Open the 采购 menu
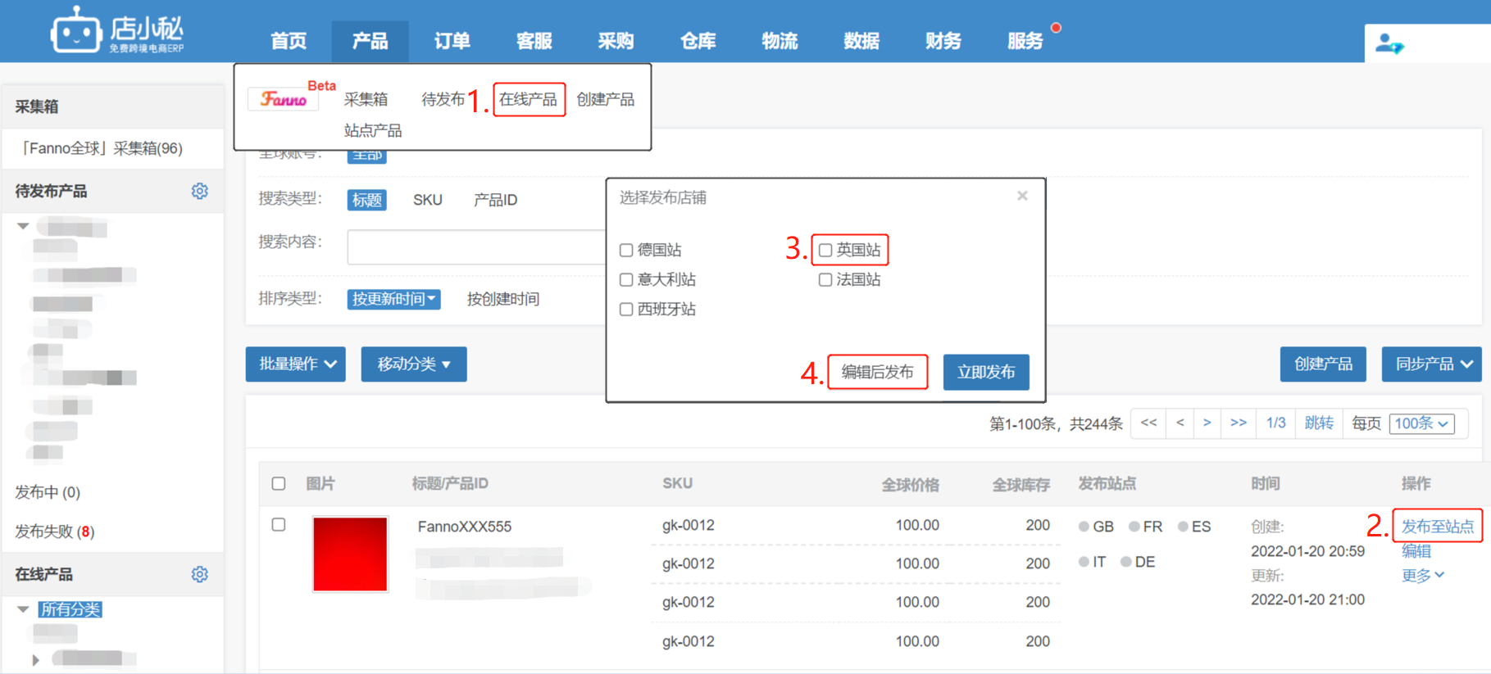Image resolution: width=1491 pixels, height=674 pixels. click(616, 41)
